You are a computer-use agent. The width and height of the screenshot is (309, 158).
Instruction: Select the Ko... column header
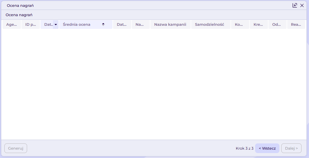[240, 25]
